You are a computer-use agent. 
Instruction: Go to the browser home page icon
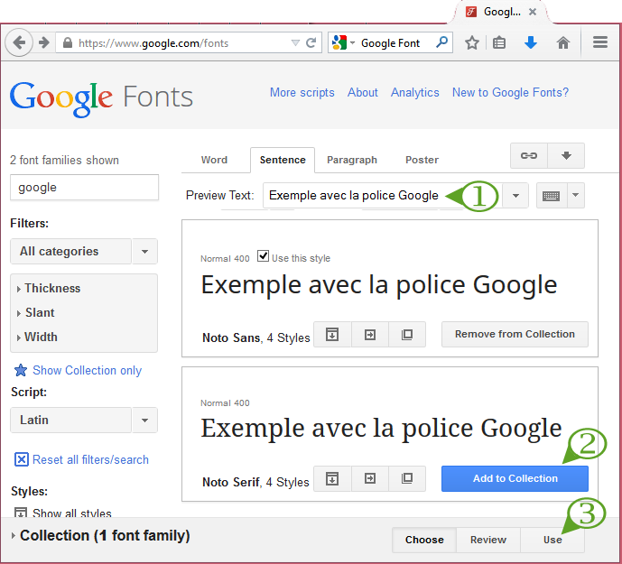tap(563, 42)
